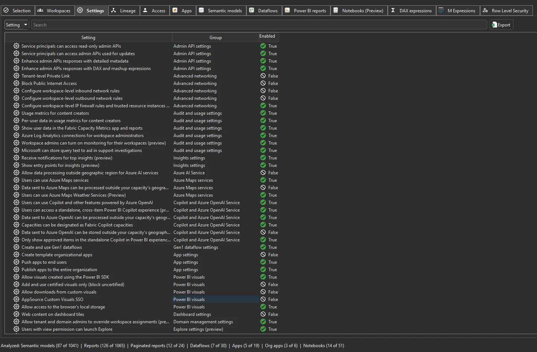Image resolution: width=537 pixels, height=352 pixels.
Task: Click the Settings tab gear icon
Action: point(80,10)
